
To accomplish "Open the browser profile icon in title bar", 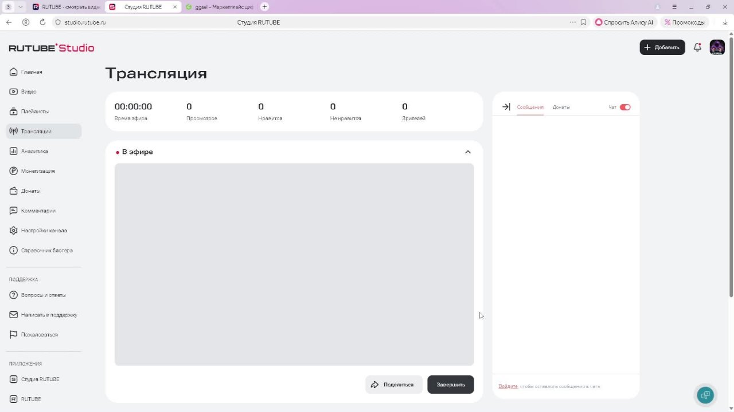I will (x=657, y=7).
